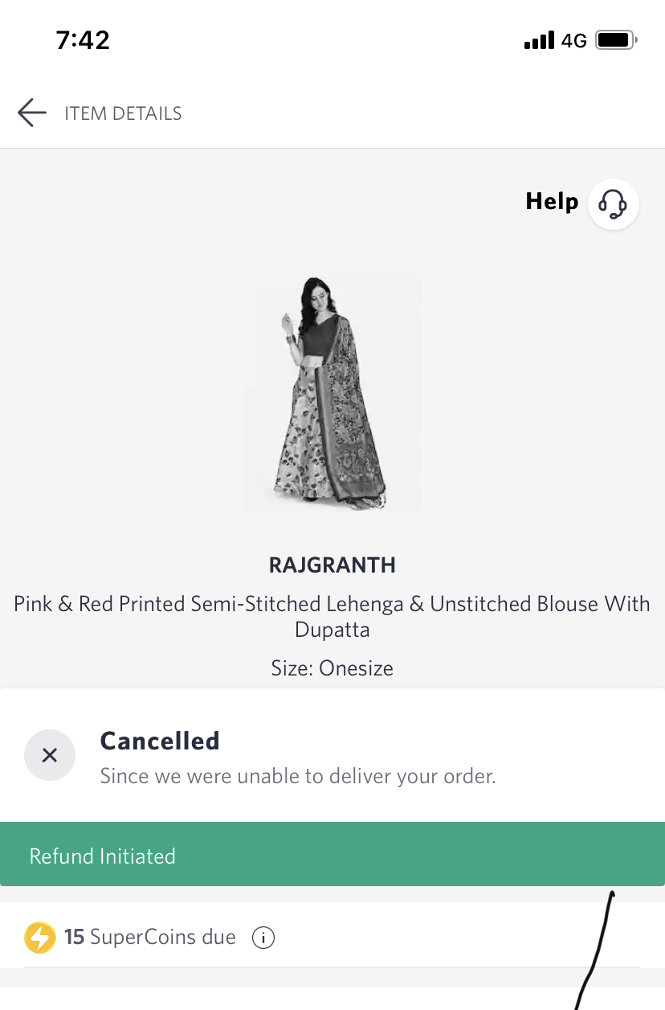Tap the Cancelled status heading

point(160,741)
